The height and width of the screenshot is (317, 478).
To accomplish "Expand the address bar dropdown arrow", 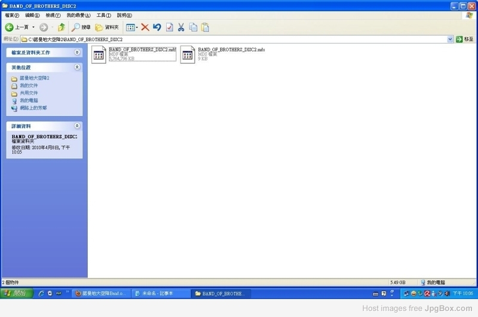I will (x=450, y=39).
